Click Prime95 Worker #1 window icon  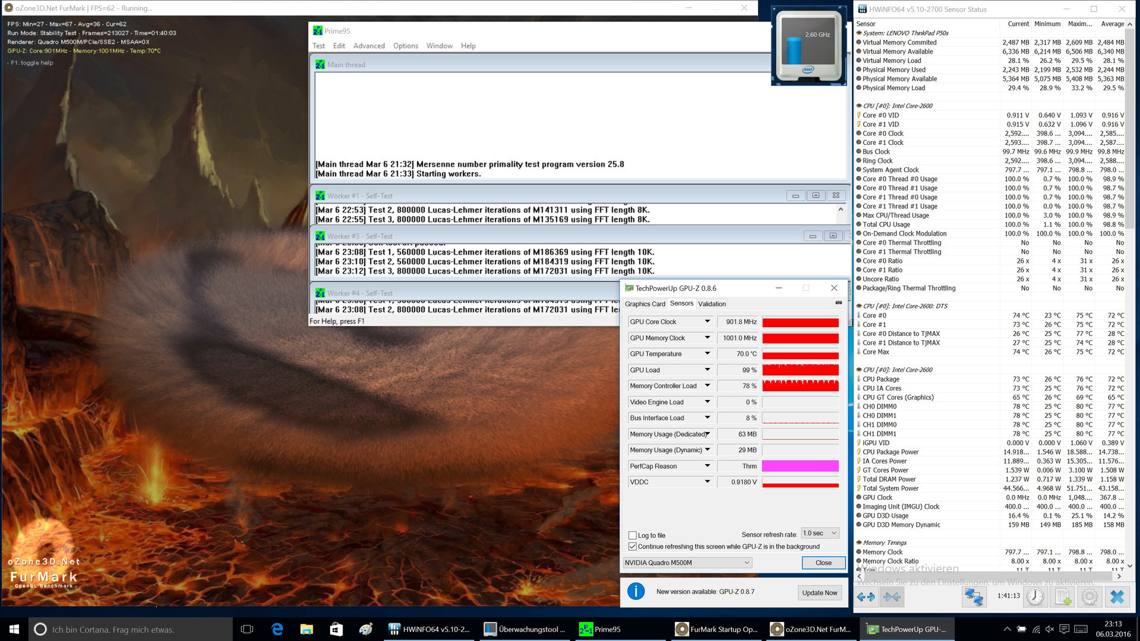coord(320,195)
